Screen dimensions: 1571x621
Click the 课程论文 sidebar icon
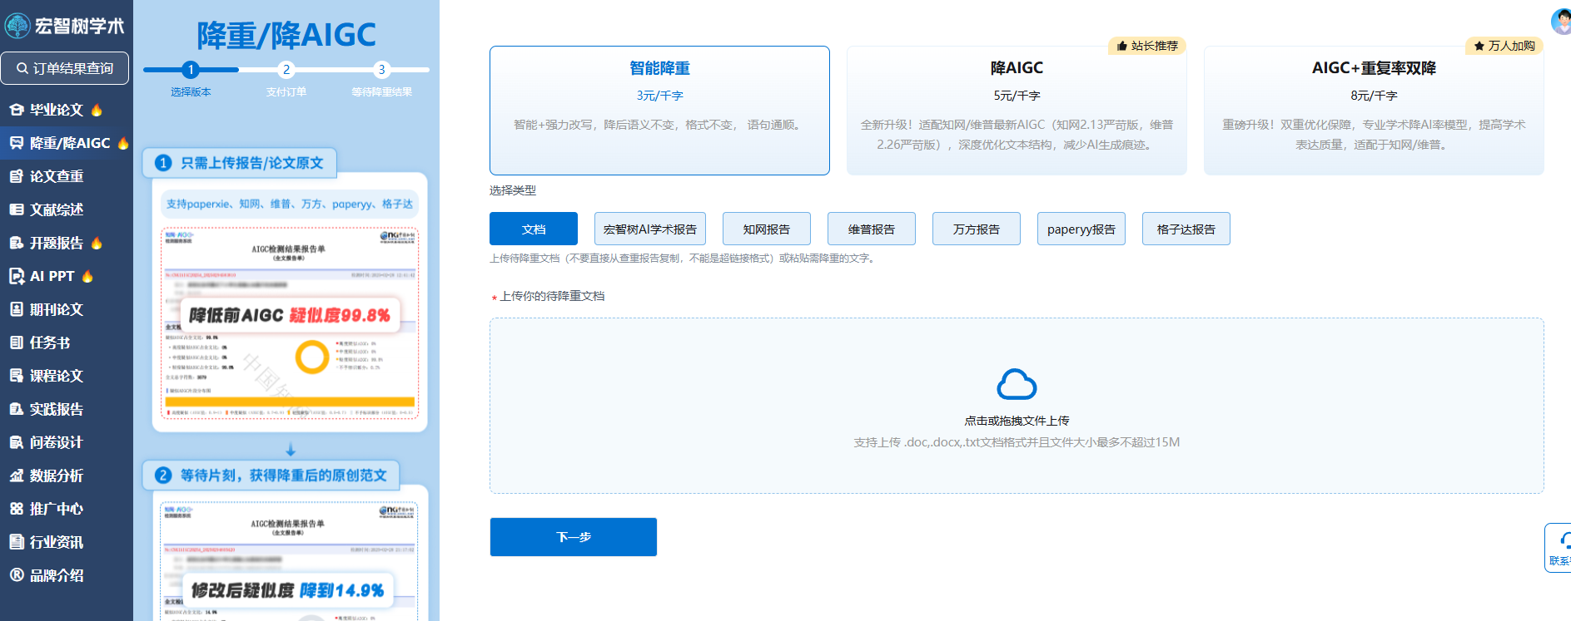pos(17,376)
